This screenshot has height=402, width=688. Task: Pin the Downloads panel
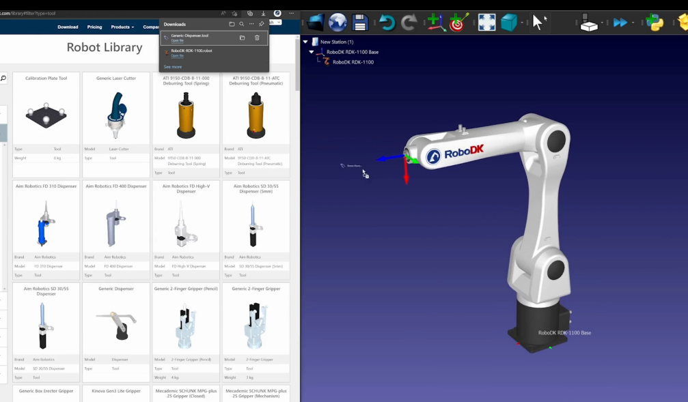(x=261, y=24)
